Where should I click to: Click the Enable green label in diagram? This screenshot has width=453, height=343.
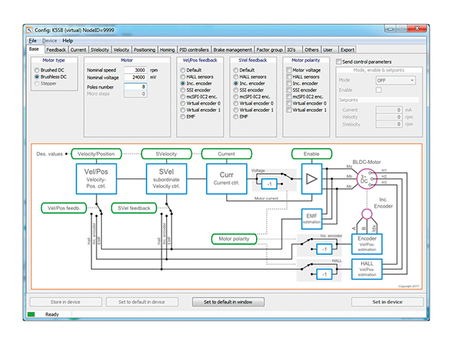[311, 154]
